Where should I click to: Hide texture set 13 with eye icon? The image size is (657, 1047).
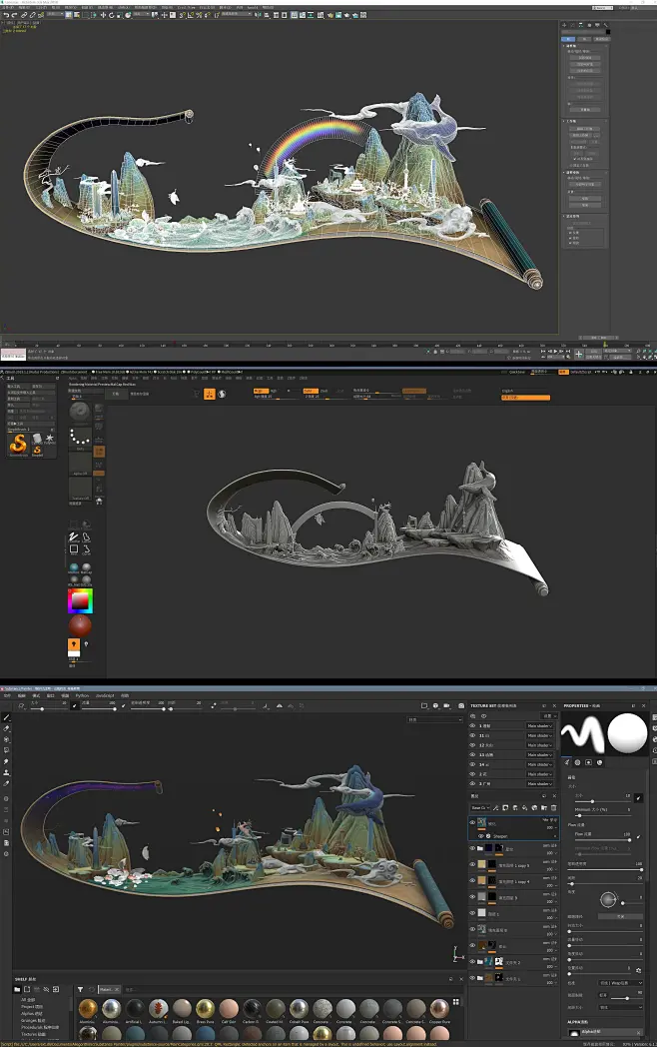472,754
